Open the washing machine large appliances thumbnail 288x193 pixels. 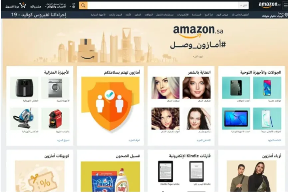click(55, 88)
